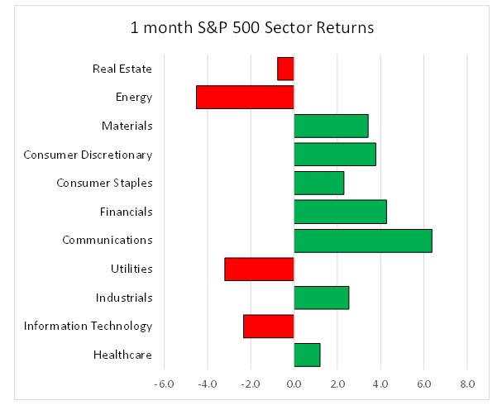Viewport: 502px width, 410px height.
Task: Click the chart title text
Action: 252,27
